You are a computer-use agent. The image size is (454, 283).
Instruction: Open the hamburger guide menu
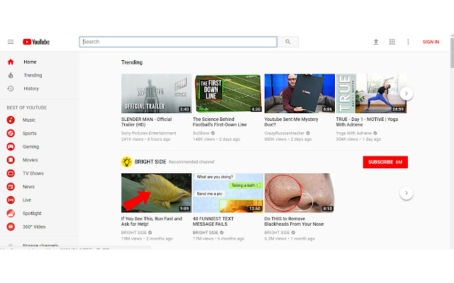11,42
